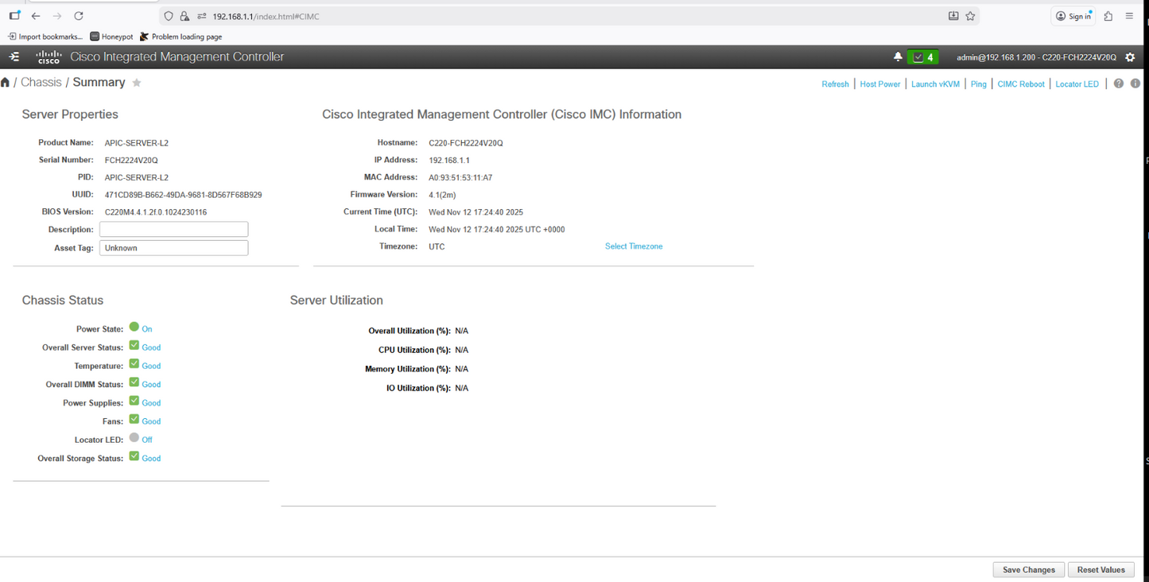Click the site security shield icon

169,16
